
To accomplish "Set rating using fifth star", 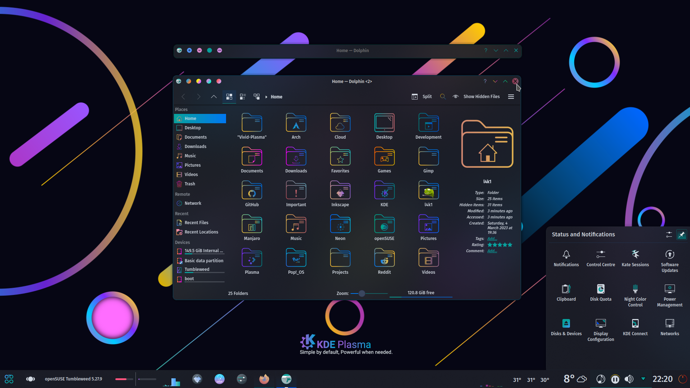I will 510,245.
